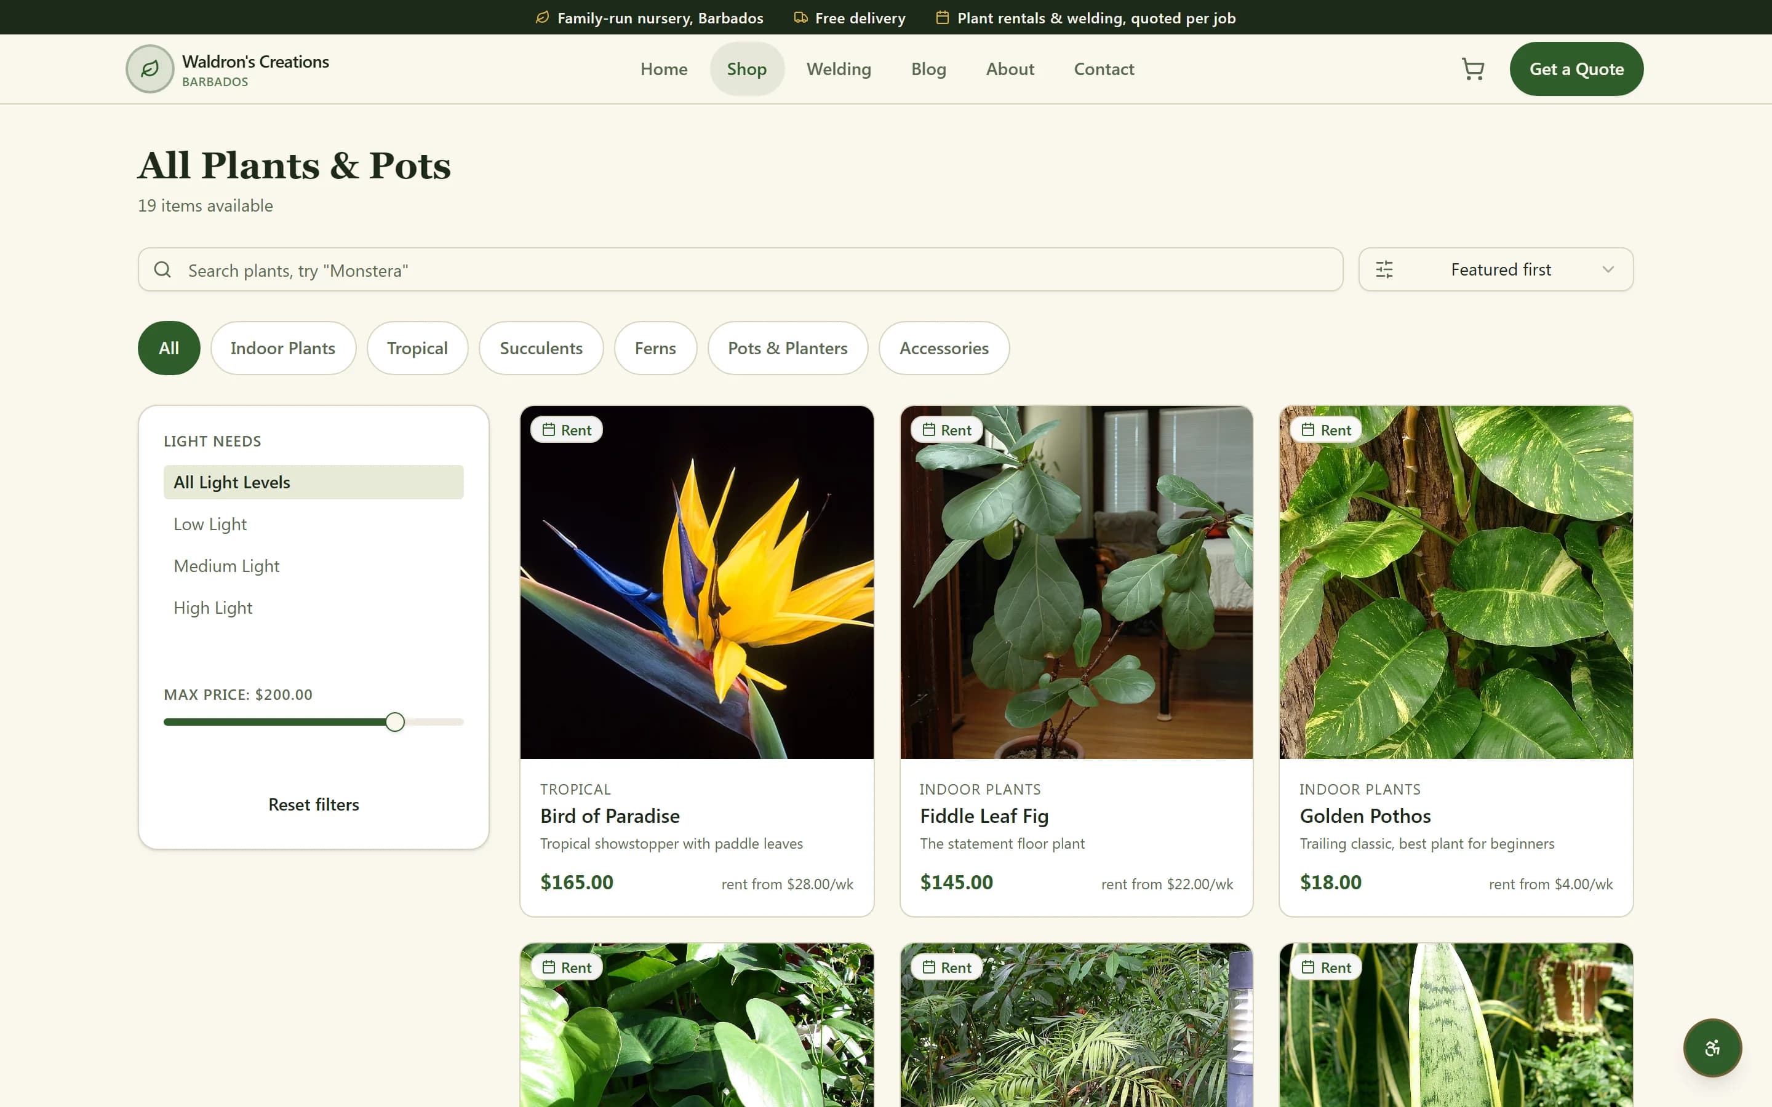Click the $165.00 price
Image resolution: width=1772 pixels, height=1107 pixels.
(x=577, y=883)
